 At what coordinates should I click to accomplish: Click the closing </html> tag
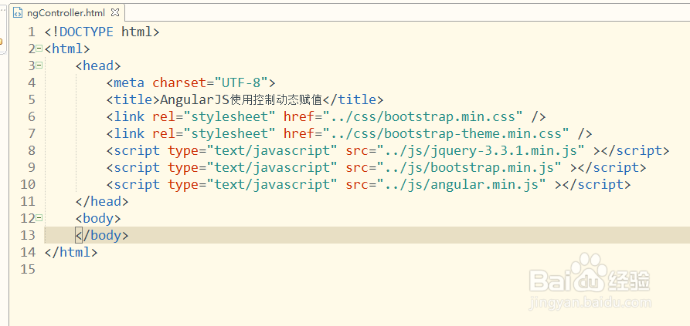pos(71,252)
